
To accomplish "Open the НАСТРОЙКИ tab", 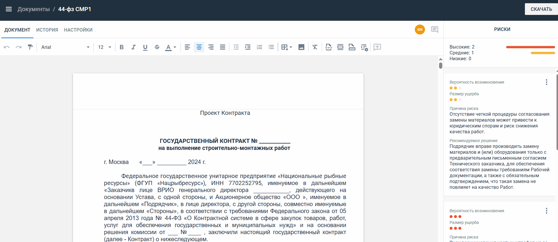I will [x=78, y=30].
